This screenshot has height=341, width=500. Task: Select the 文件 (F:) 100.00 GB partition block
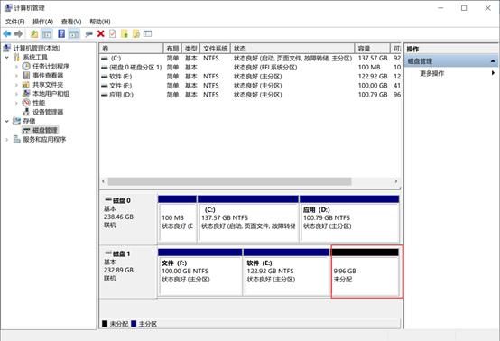coord(200,272)
